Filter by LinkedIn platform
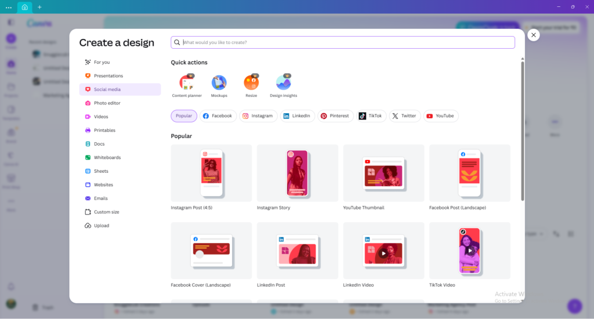 tap(298, 116)
